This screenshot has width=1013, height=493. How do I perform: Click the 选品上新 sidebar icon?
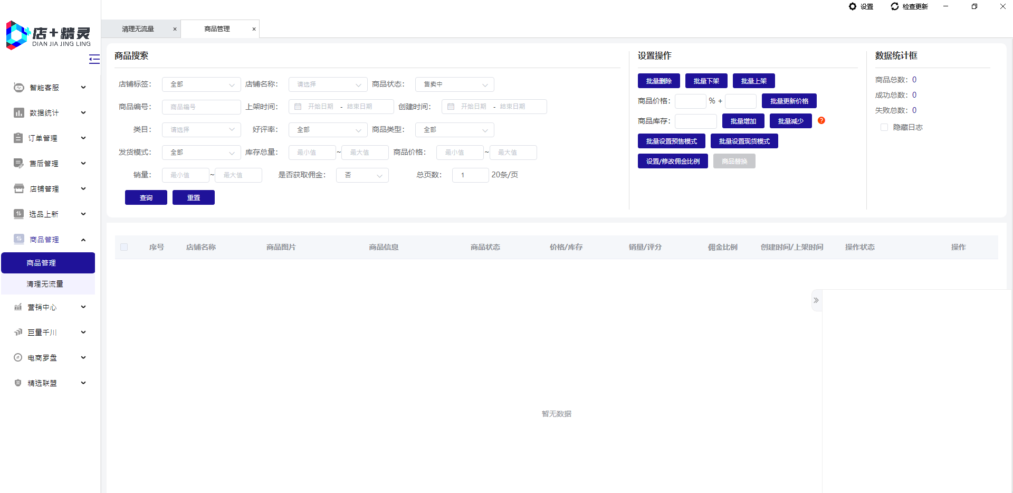[19, 214]
